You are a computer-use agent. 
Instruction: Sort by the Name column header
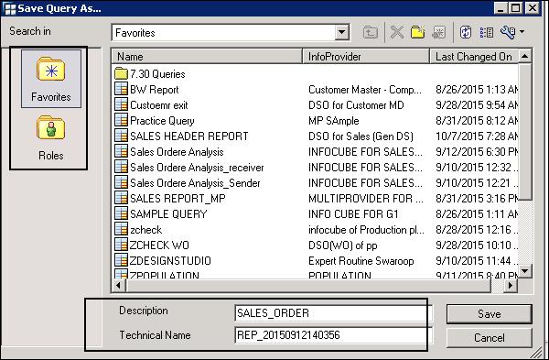point(207,57)
